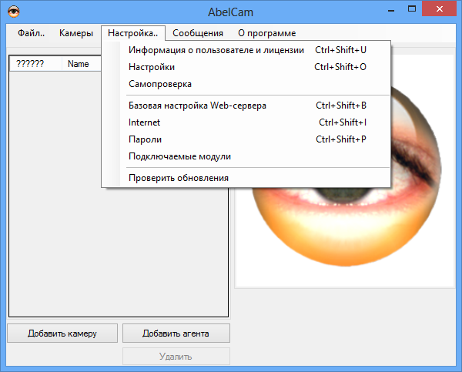Run Самопроверка from the menu
This screenshot has height=372, width=462.
[x=246, y=84]
